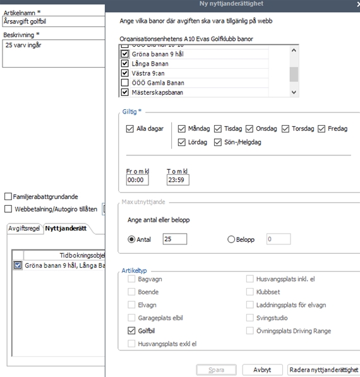Click the scroll down arrow in course list
Screen dimensions: 360x377
click(294, 92)
